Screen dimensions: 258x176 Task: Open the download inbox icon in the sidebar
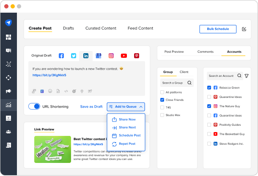(8, 118)
